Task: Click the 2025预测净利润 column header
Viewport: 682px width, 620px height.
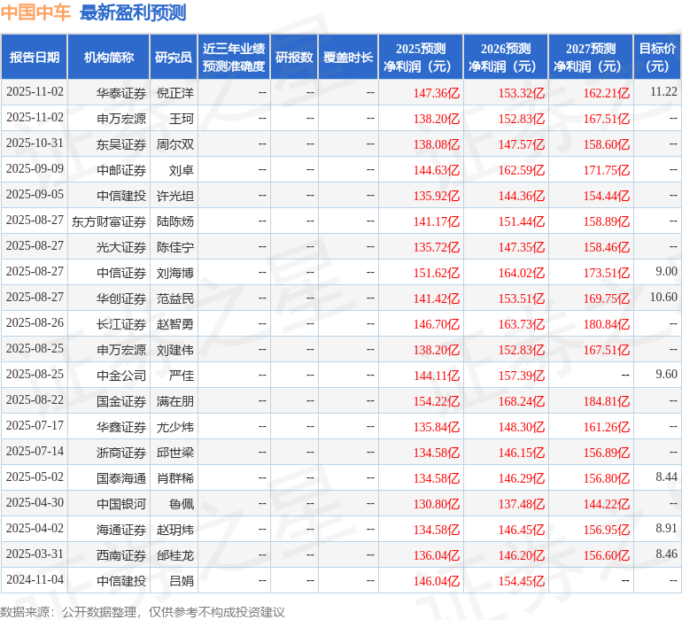Action: tap(421, 58)
